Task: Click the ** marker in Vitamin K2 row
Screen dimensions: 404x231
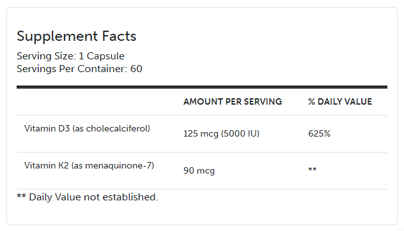Action: 313,170
